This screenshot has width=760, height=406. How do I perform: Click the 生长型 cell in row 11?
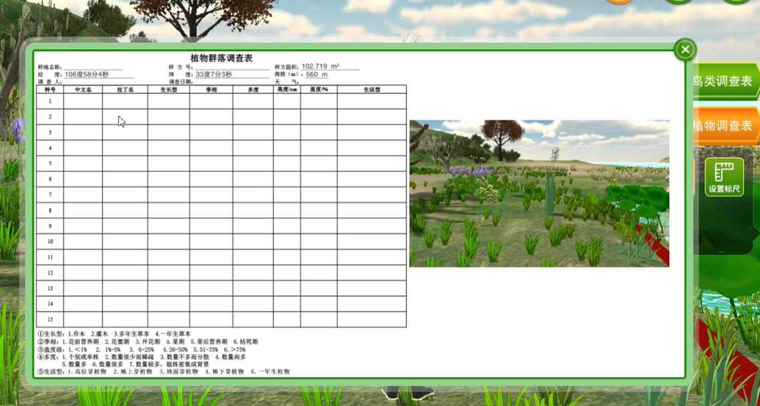pyautogui.click(x=169, y=257)
